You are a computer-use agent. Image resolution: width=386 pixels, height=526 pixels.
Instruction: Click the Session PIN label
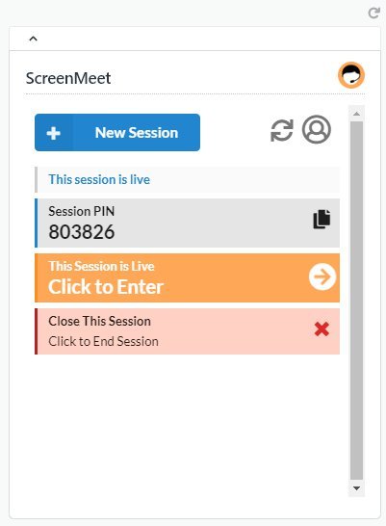click(x=82, y=211)
